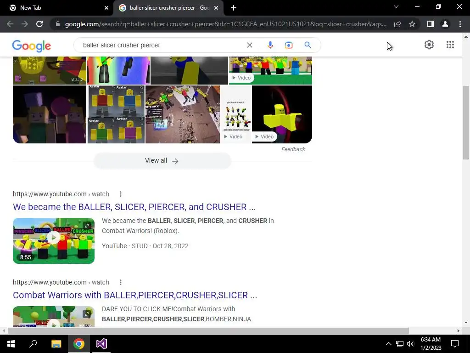The height and width of the screenshot is (353, 470).
Task: Open the Google apps grid
Action: 450,45
